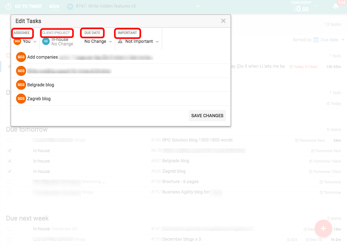Open the Assignee dropdown showing You
The height and width of the screenshot is (247, 347).
click(25, 41)
